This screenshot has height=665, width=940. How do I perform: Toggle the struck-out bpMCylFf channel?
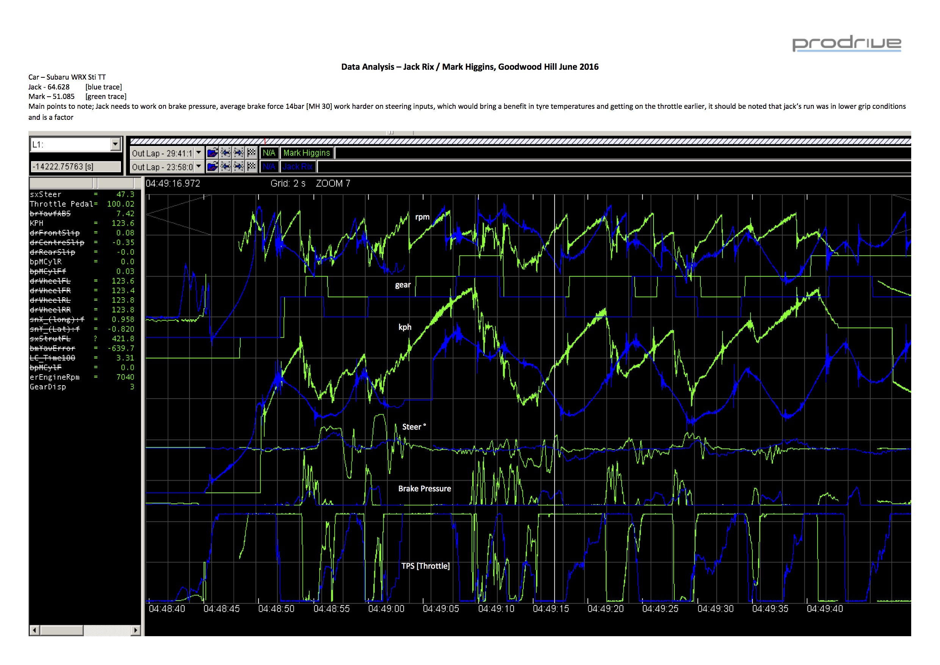click(82, 271)
